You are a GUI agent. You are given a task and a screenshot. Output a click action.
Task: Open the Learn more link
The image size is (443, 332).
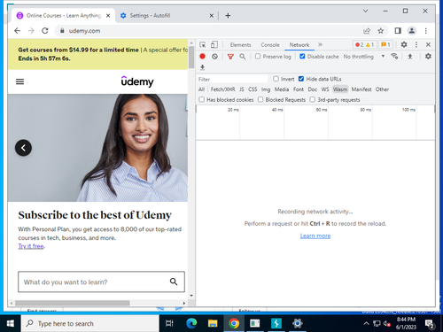click(x=315, y=235)
